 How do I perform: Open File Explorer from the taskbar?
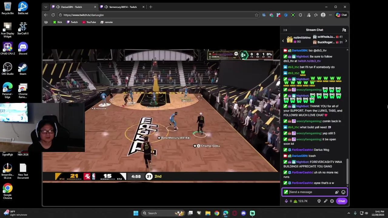[208, 213]
